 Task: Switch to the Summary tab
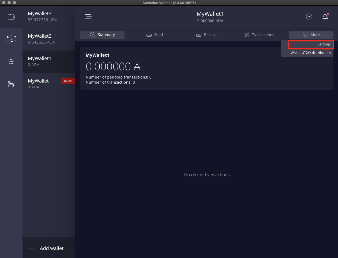[102, 35]
